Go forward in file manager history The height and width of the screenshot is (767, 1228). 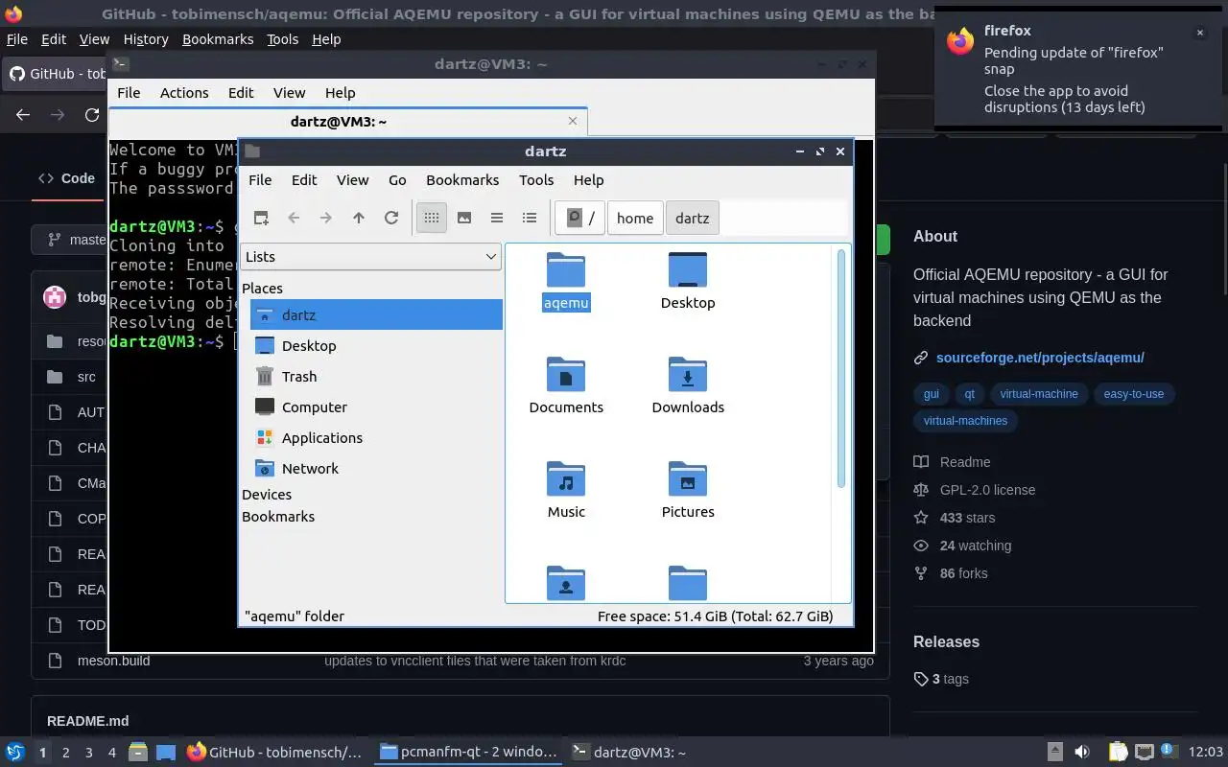pyautogui.click(x=326, y=218)
